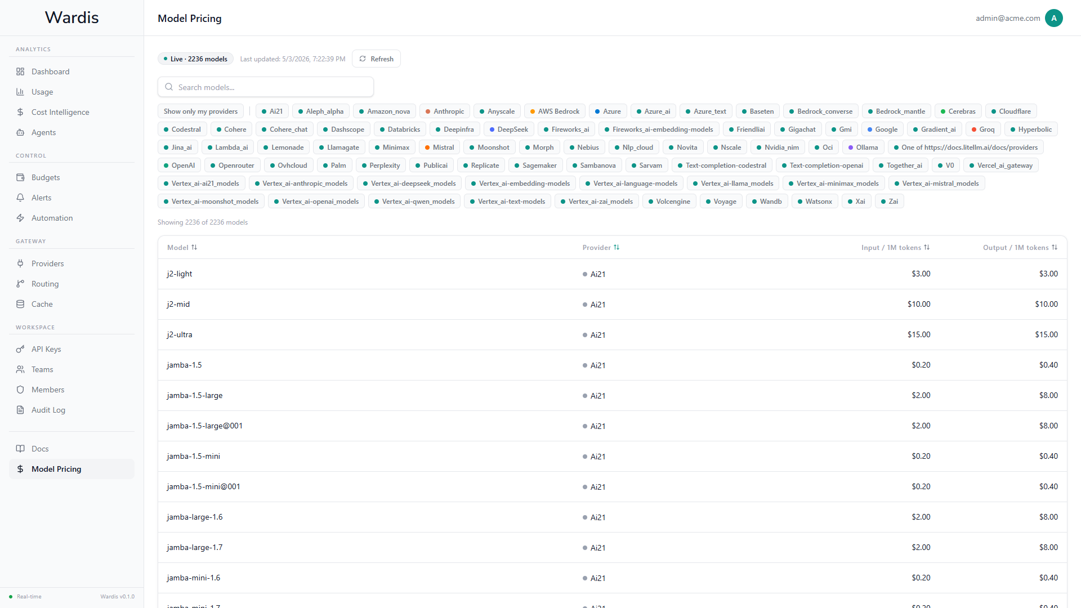1081x608 pixels.
Task: Filter by Openrouter provider chip
Action: (x=232, y=166)
